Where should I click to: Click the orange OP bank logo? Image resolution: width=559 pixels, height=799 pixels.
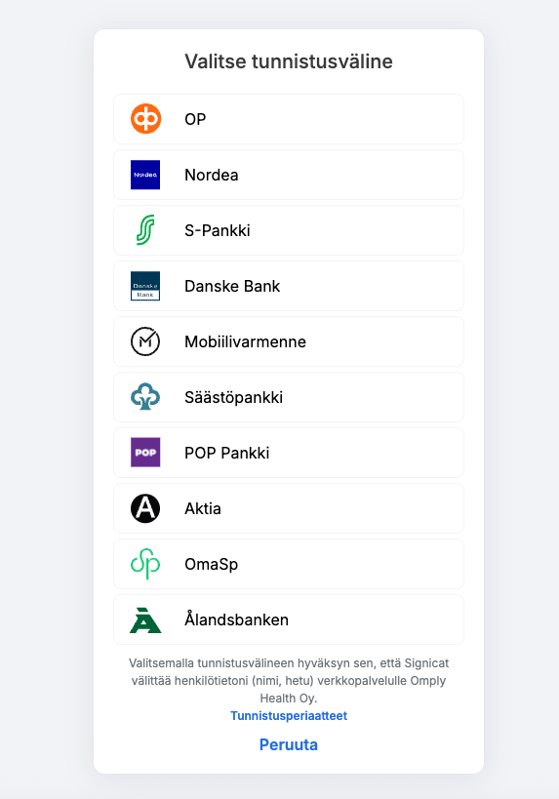pyautogui.click(x=145, y=119)
